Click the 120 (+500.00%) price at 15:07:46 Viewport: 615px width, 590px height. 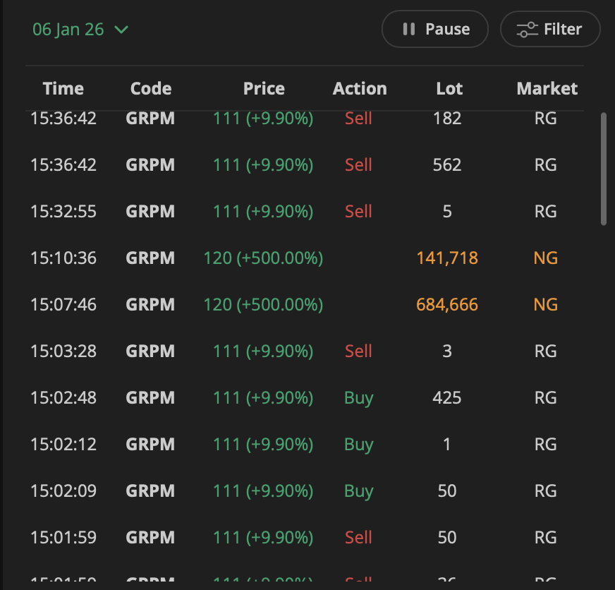tap(263, 305)
